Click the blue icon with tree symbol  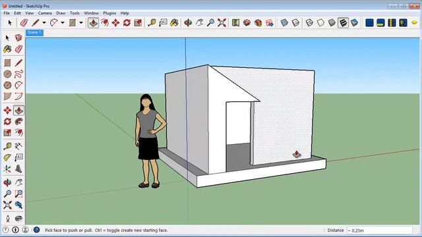pyautogui.click(x=403, y=23)
